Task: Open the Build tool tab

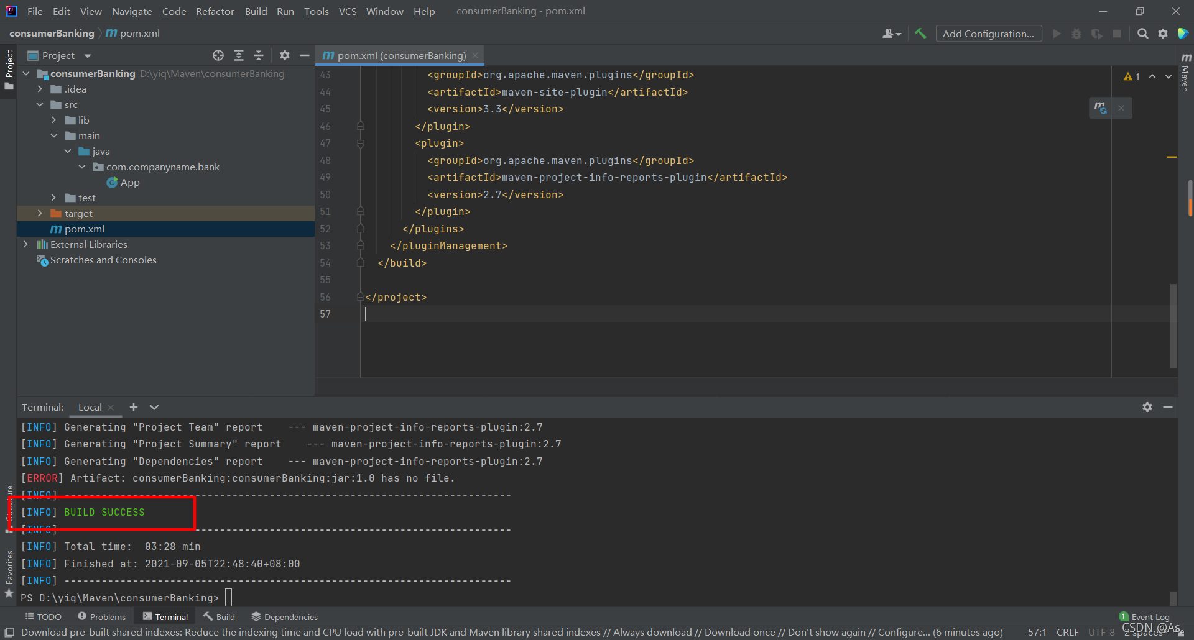Action: [219, 616]
